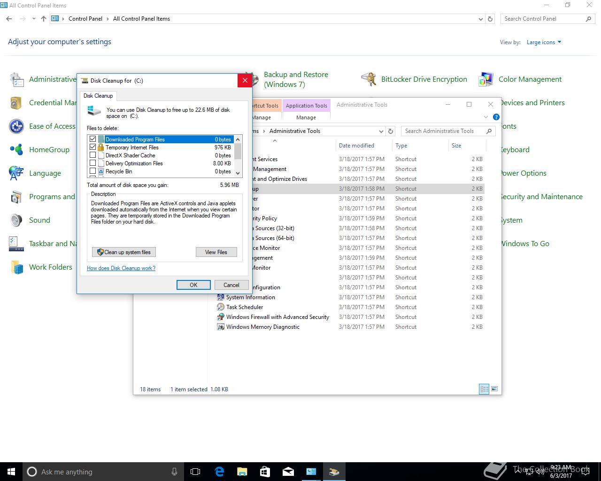Check Delivery Optimization Files checkbox
The image size is (601, 481).
coord(93,163)
